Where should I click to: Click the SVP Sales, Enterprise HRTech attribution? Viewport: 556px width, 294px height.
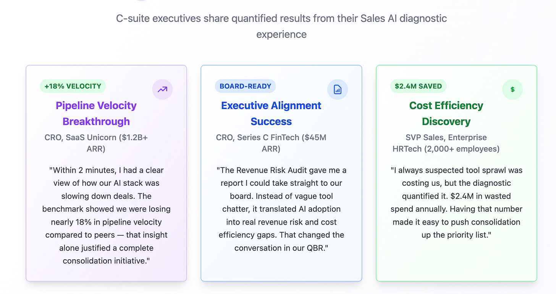tap(446, 143)
